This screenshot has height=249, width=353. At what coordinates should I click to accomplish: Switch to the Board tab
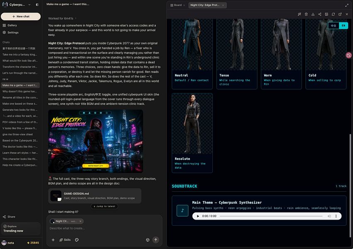pos(176,5)
